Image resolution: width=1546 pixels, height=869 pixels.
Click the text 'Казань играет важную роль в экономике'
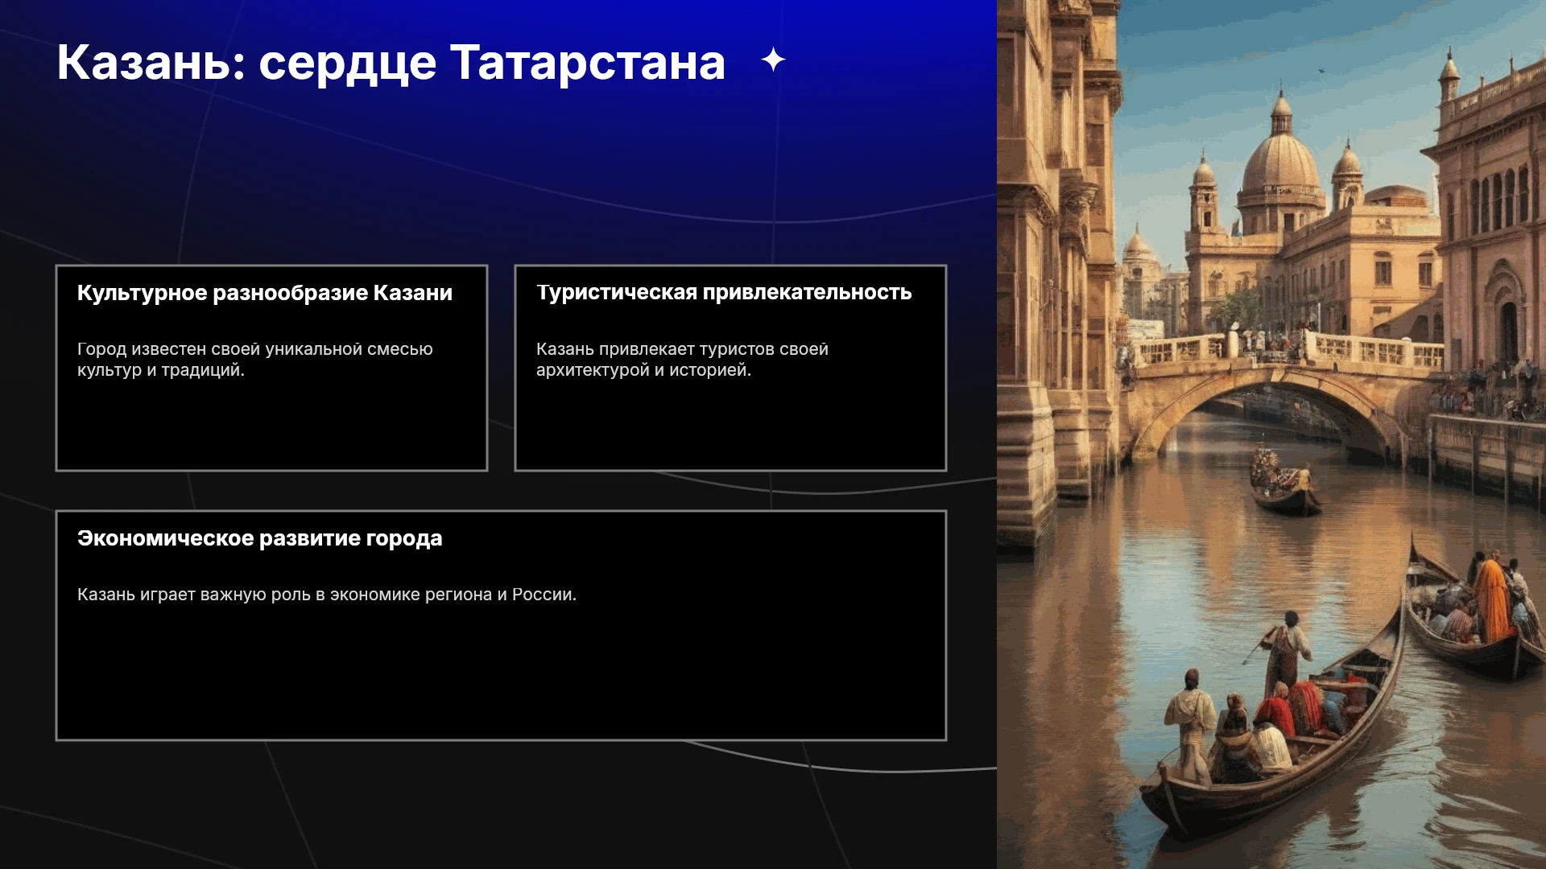pyautogui.click(x=274, y=595)
